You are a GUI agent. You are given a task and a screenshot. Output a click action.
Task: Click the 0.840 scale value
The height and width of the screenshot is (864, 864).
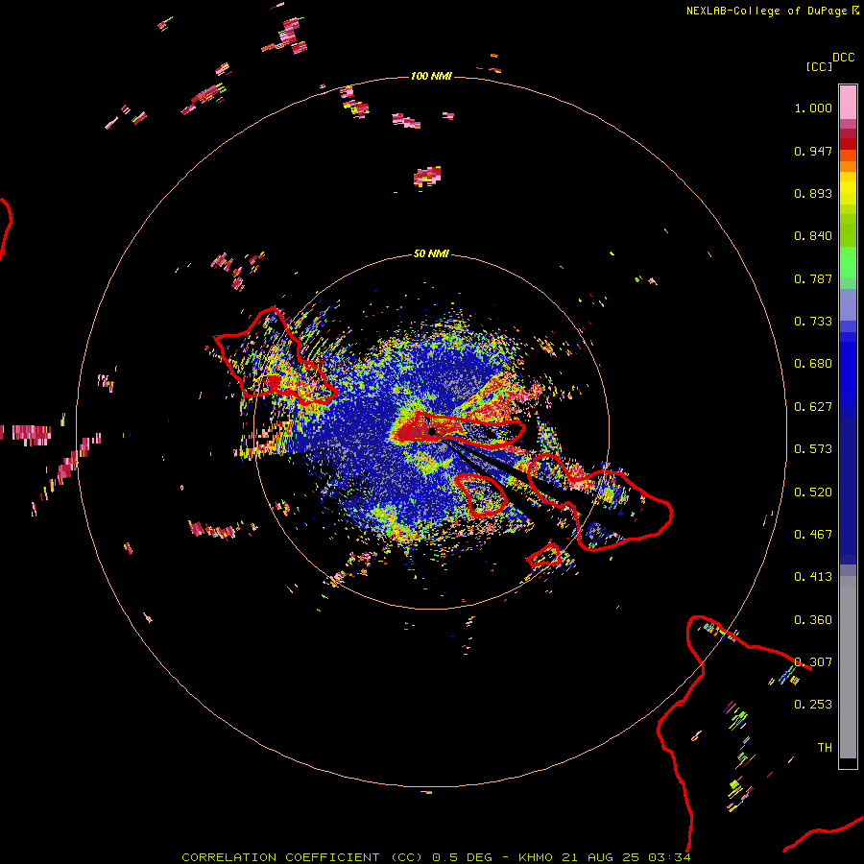(x=813, y=236)
